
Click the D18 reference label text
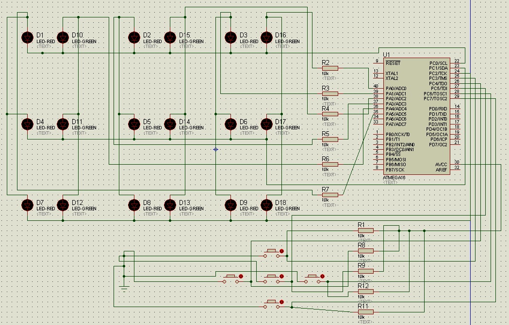(281, 202)
